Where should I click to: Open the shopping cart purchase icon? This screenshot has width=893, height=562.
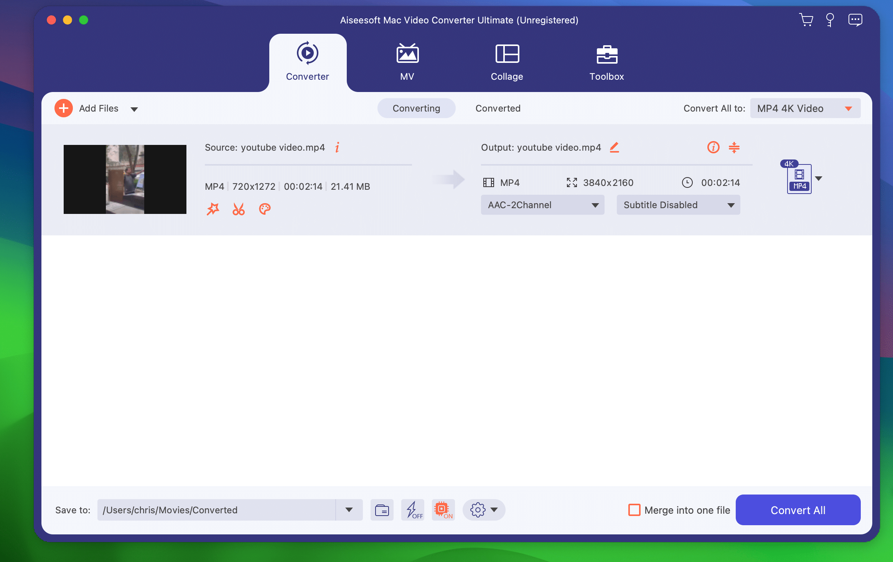806,20
